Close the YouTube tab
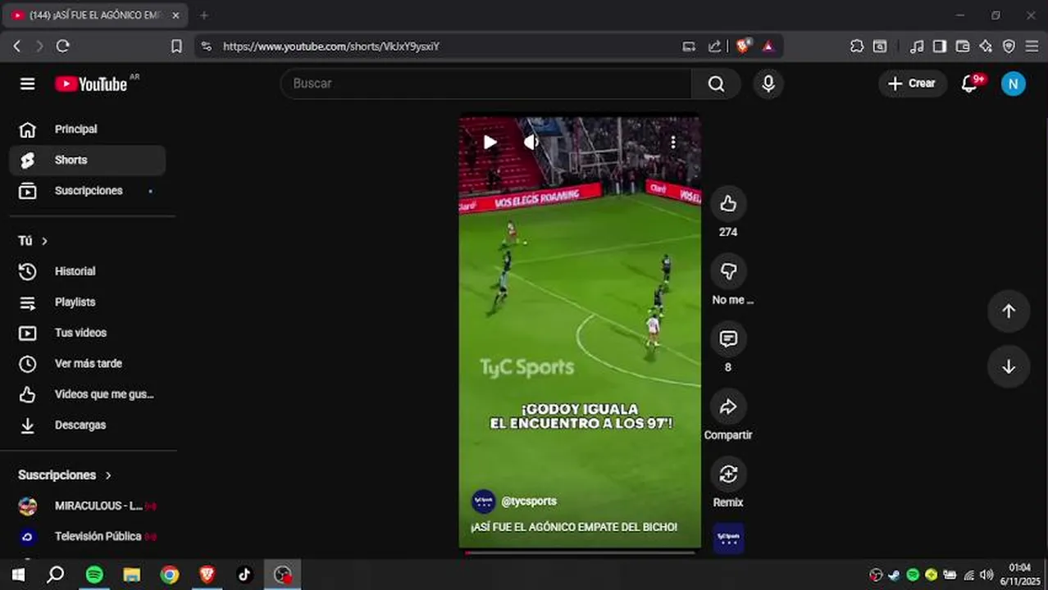 click(x=175, y=16)
